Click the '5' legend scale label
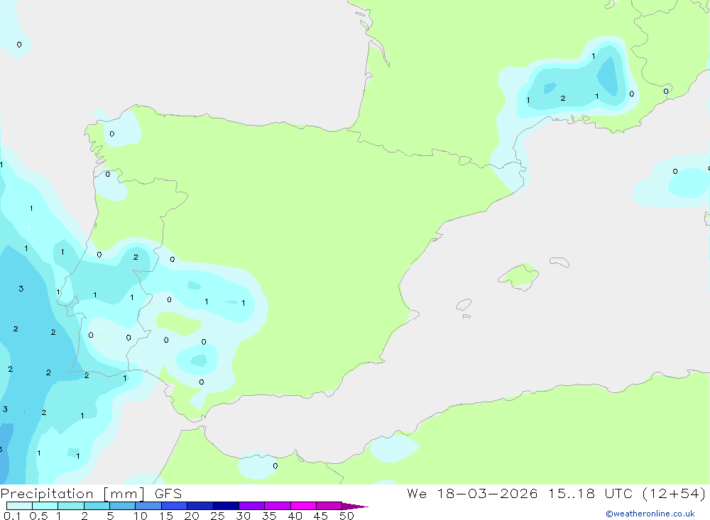 110,516
